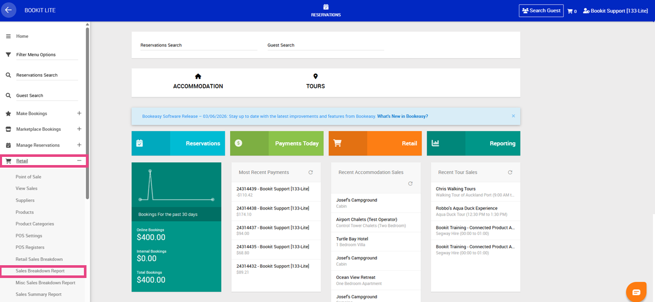Collapse the Retail menu section
The width and height of the screenshot is (655, 302).
[x=79, y=161]
